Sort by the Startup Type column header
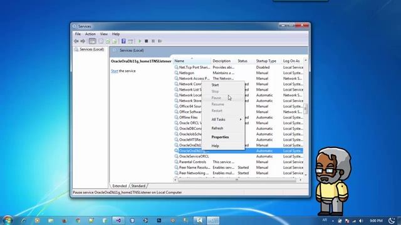The height and width of the screenshot is (225, 401). 268,61
